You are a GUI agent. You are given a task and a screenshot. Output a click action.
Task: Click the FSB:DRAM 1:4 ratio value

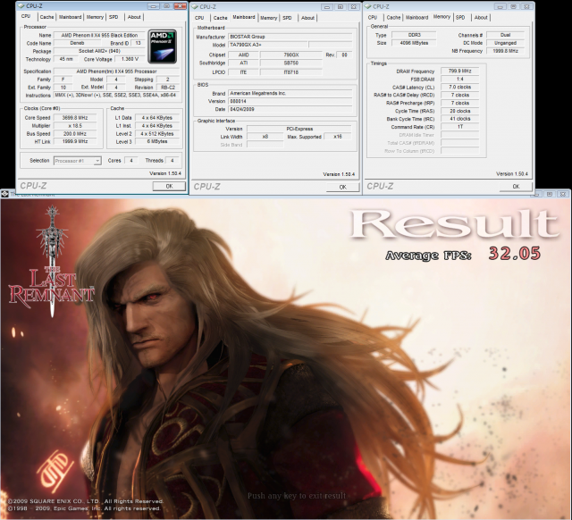[460, 80]
